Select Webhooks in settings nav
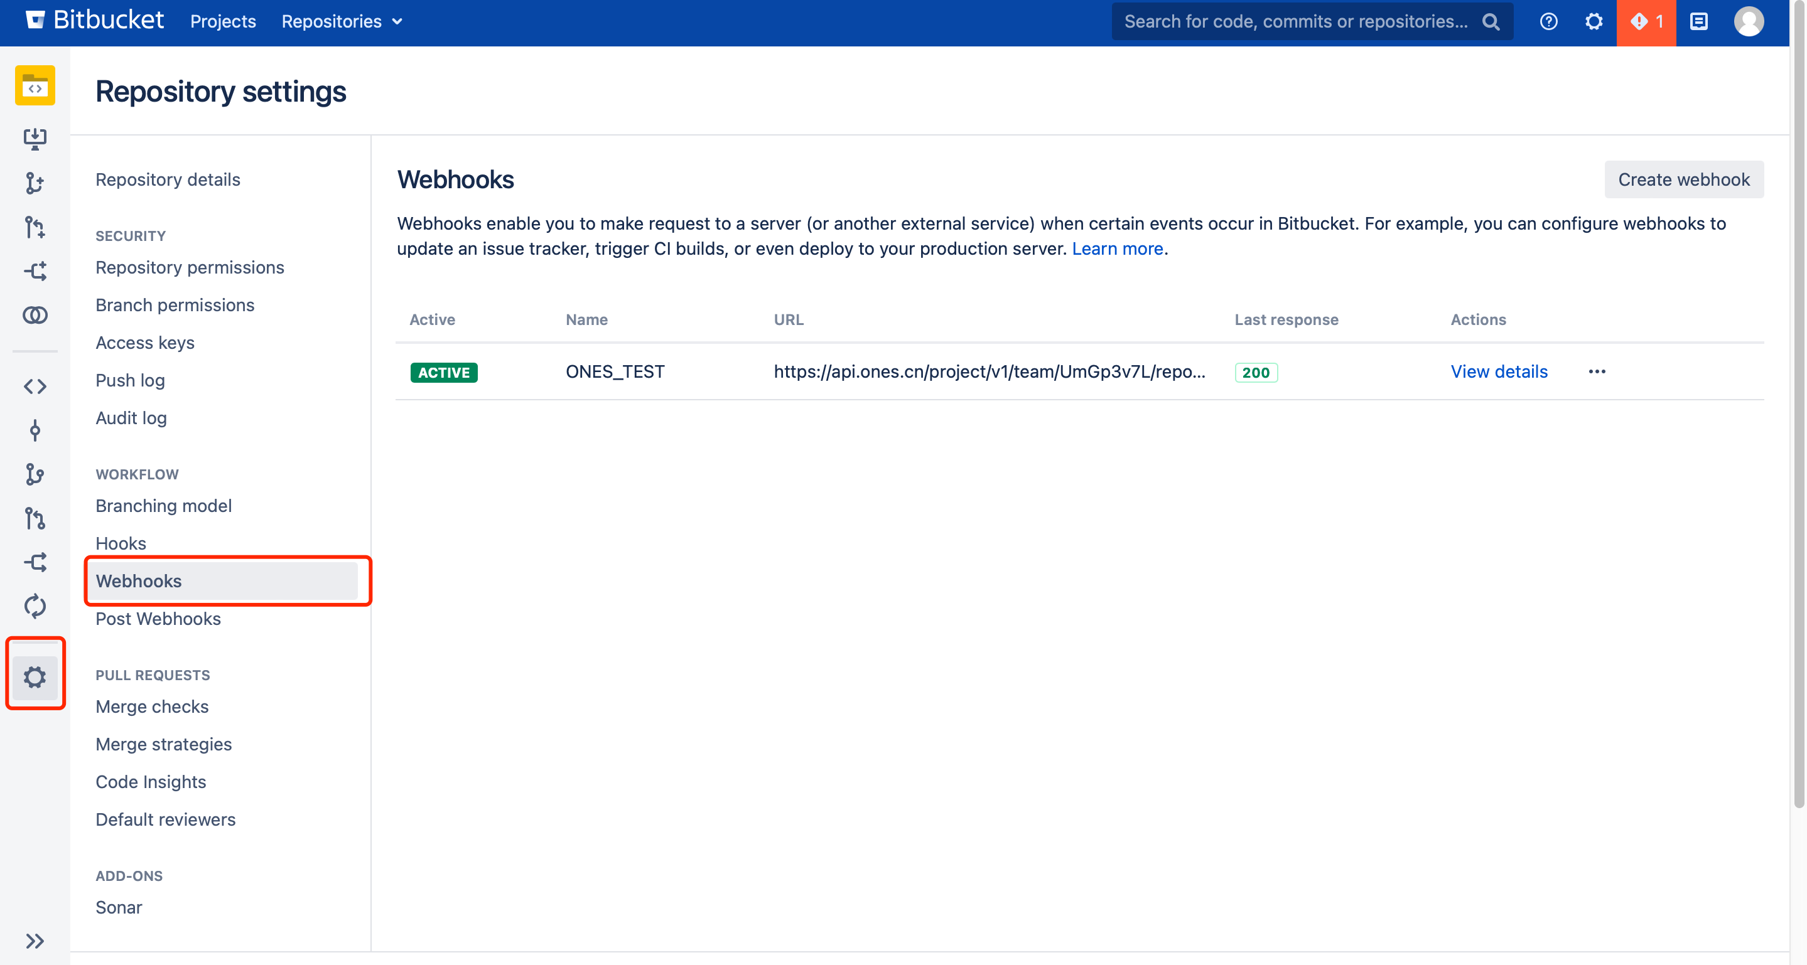 [222, 581]
